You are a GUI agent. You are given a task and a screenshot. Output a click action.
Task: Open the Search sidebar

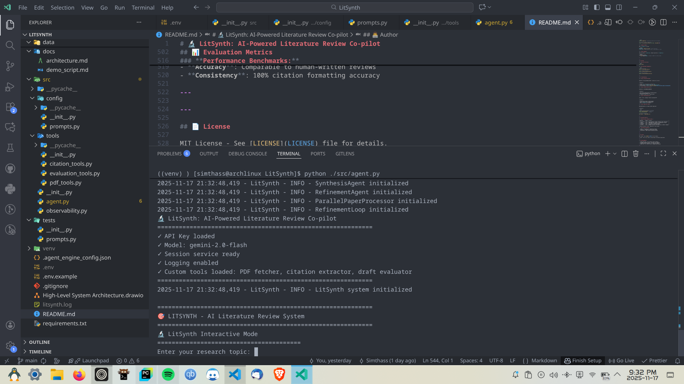coord(10,45)
